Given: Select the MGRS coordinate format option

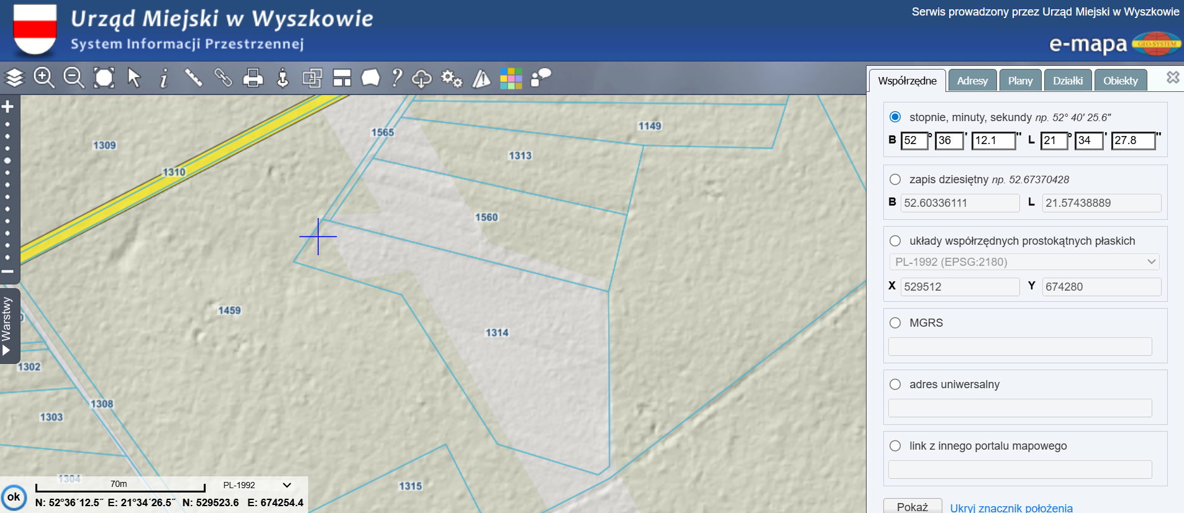Looking at the screenshot, I should coord(895,323).
